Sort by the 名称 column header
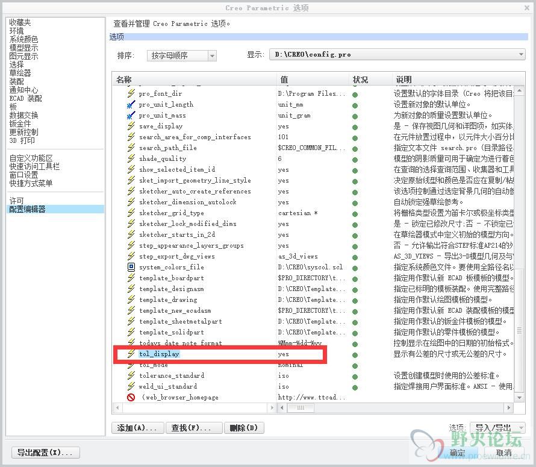This screenshot has height=467, width=536. (194, 80)
